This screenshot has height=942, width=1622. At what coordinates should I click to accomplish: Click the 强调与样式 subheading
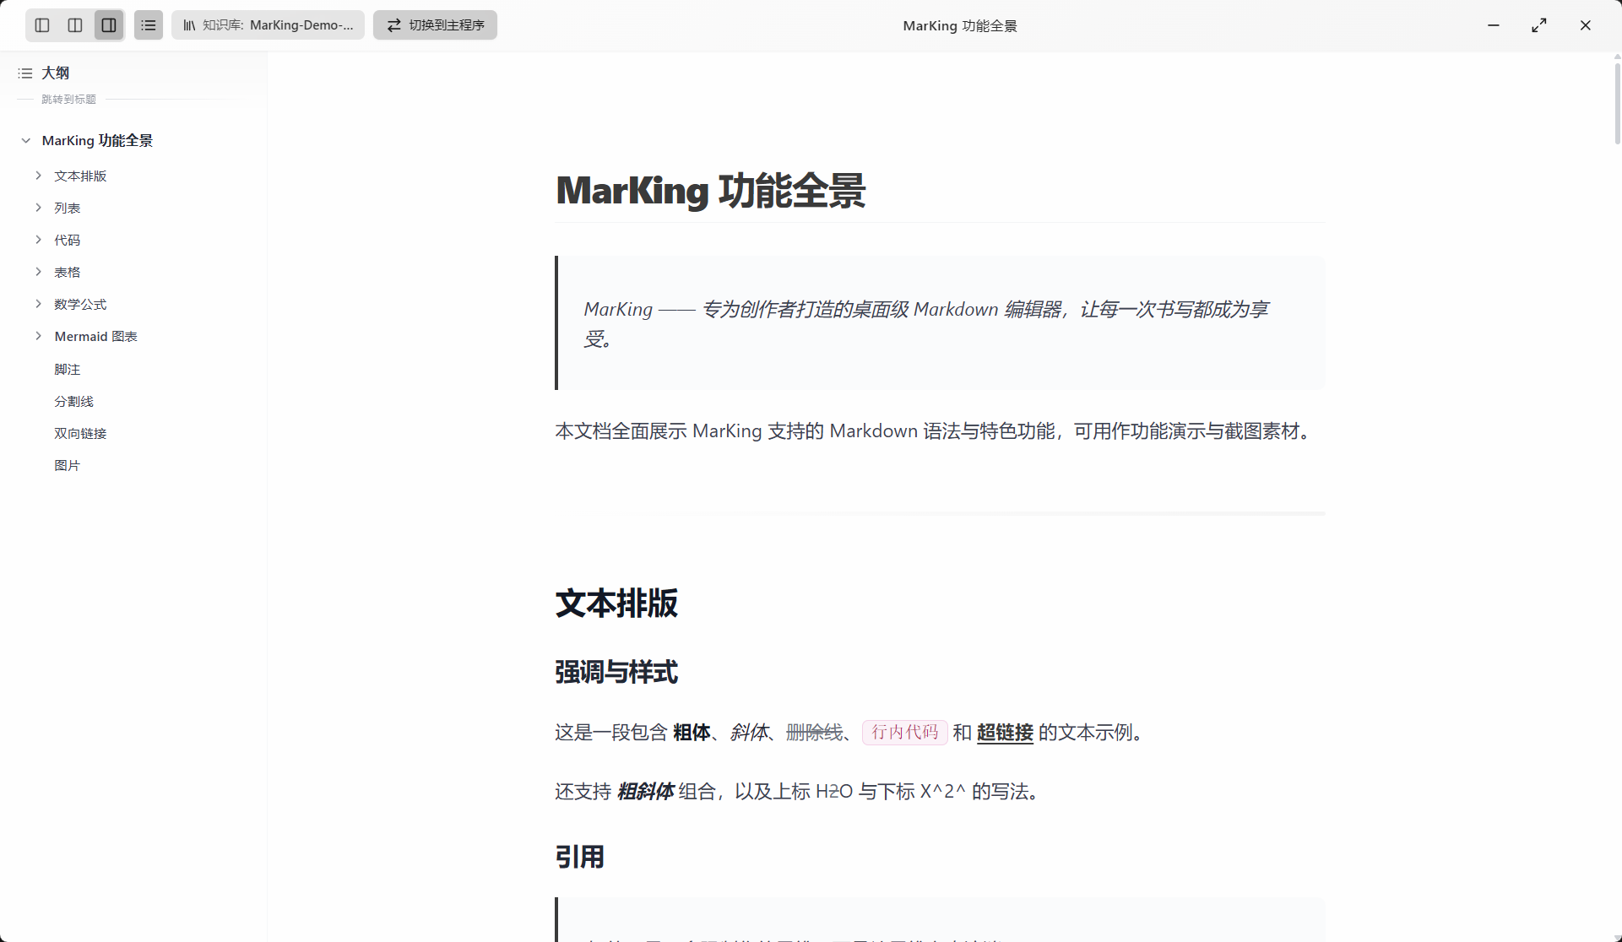tap(616, 673)
